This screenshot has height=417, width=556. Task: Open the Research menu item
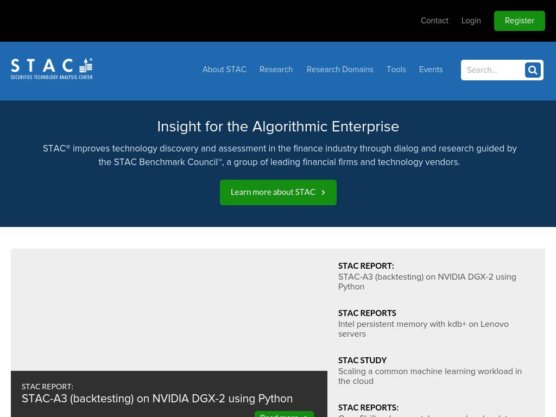pos(276,69)
